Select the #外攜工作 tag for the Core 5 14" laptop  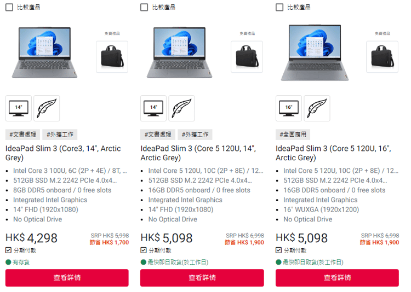click(x=195, y=135)
